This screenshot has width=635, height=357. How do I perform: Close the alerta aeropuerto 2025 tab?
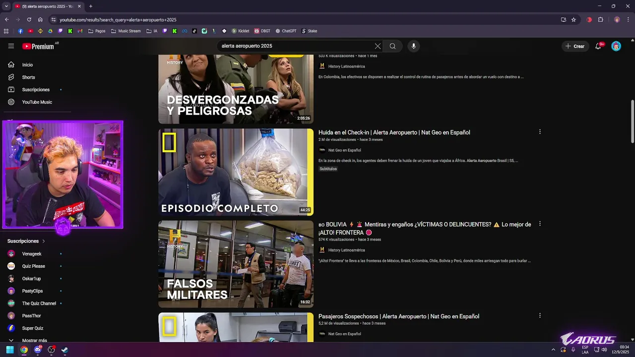pyautogui.click(x=79, y=6)
